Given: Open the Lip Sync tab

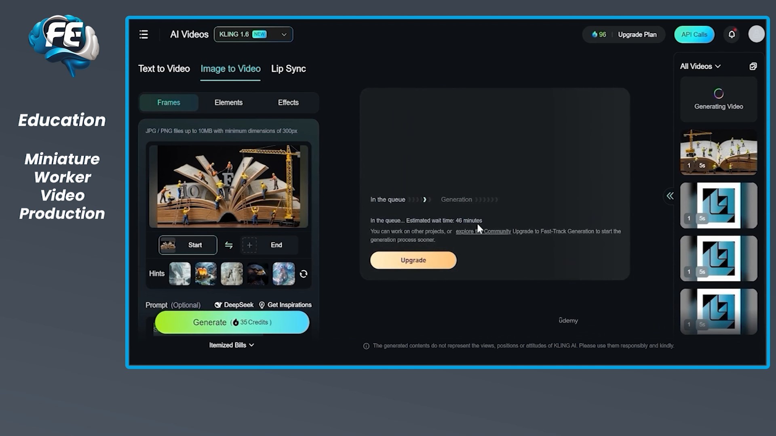Looking at the screenshot, I should 288,69.
